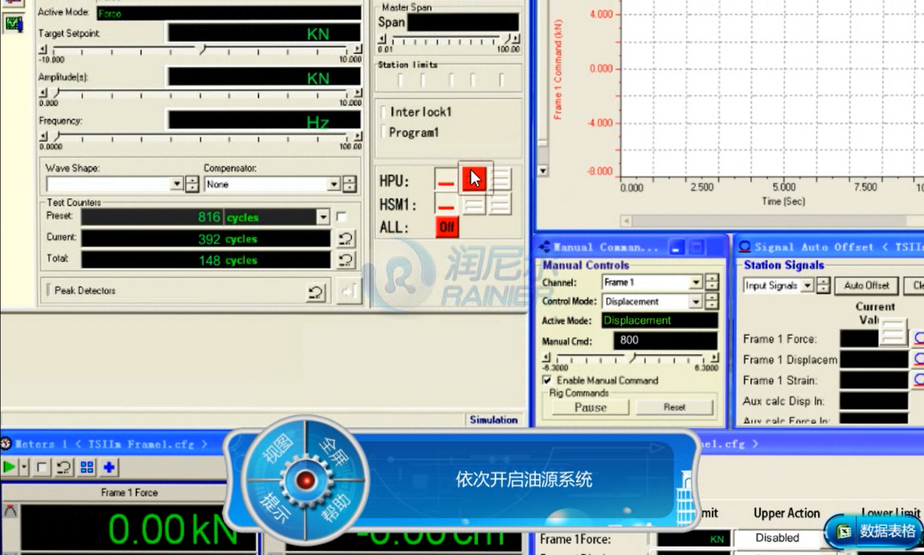Click the HSM1 off button
924x555 pixels.
[445, 204]
